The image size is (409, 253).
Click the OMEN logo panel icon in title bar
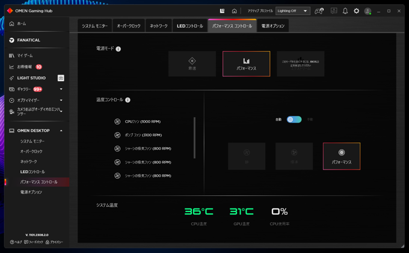pos(222,11)
